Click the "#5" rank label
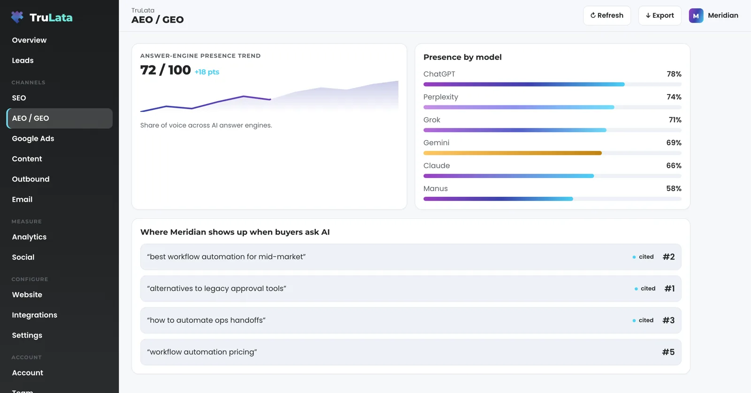751x393 pixels. pyautogui.click(x=669, y=352)
